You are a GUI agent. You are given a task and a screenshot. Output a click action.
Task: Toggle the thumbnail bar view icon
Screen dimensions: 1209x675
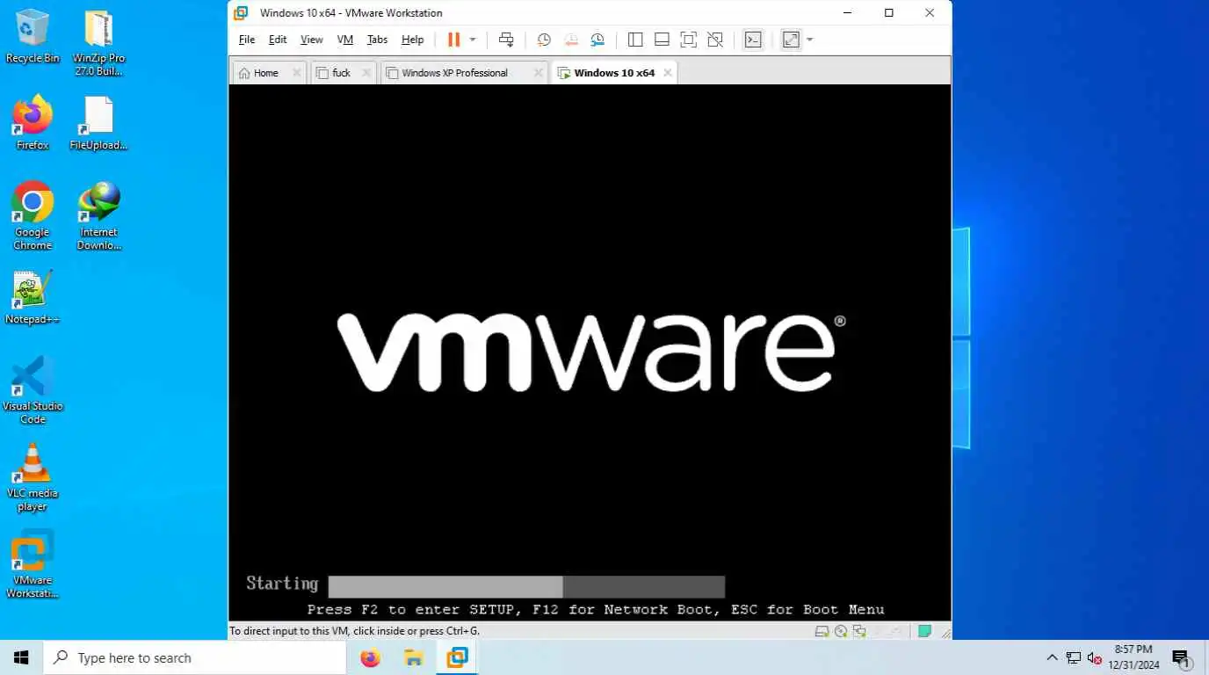[662, 40]
